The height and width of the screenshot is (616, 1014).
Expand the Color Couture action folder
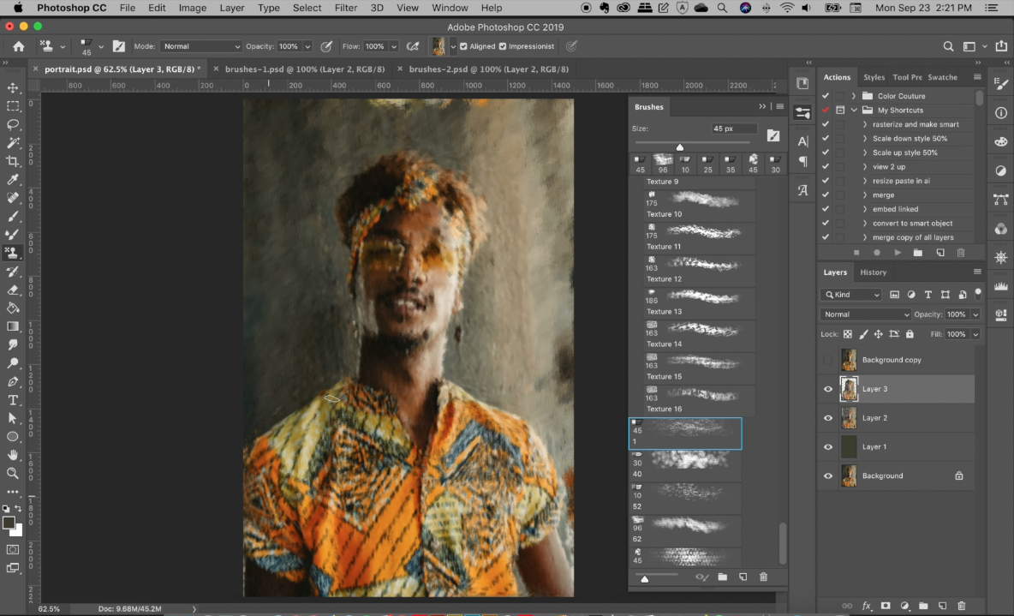[x=854, y=96]
